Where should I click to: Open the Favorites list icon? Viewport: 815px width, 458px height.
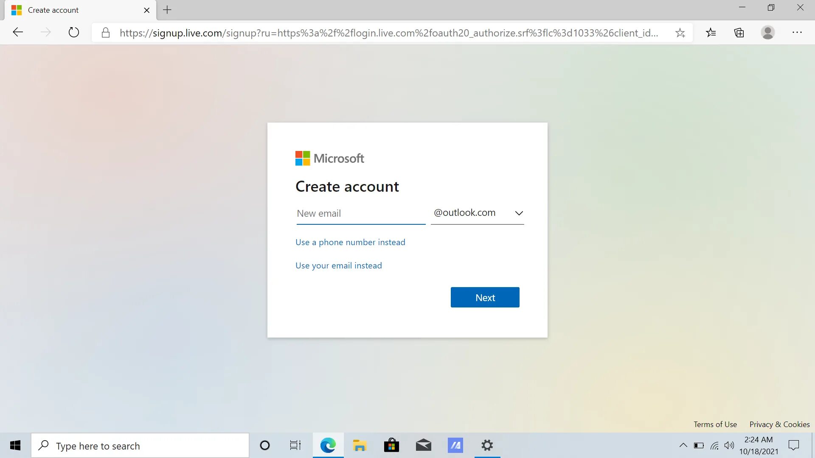711,33
